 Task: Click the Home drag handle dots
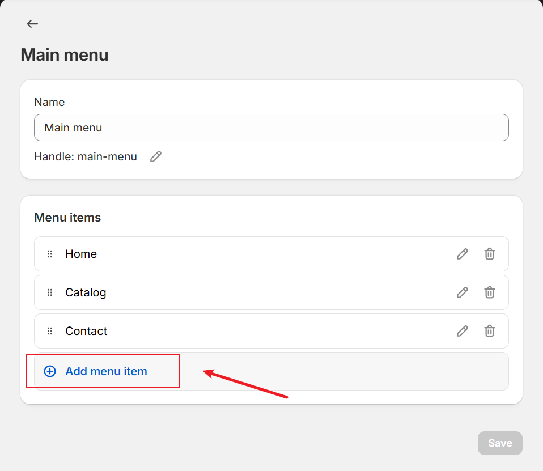50,254
